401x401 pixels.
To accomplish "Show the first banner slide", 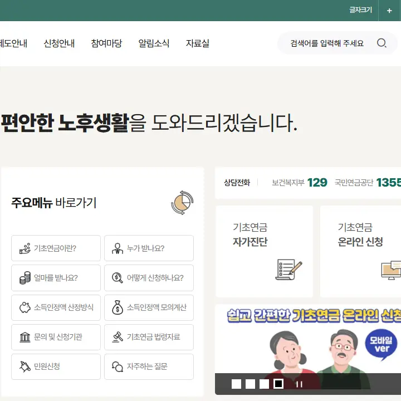I will click(x=236, y=384).
